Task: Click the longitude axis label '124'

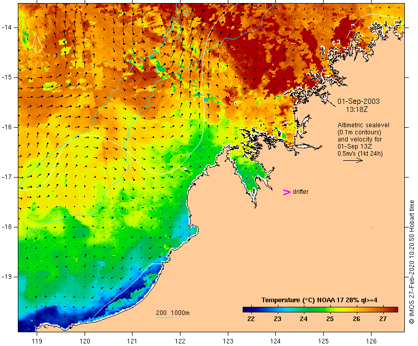Action: coord(276,341)
